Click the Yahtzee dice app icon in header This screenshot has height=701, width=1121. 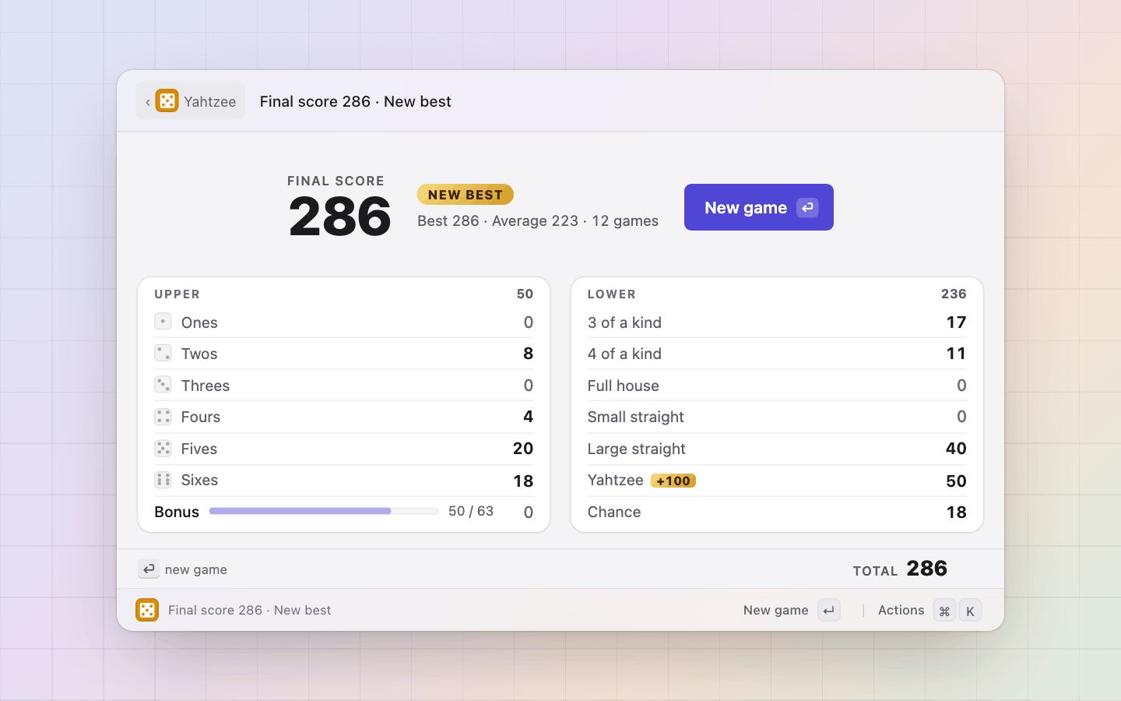167,100
